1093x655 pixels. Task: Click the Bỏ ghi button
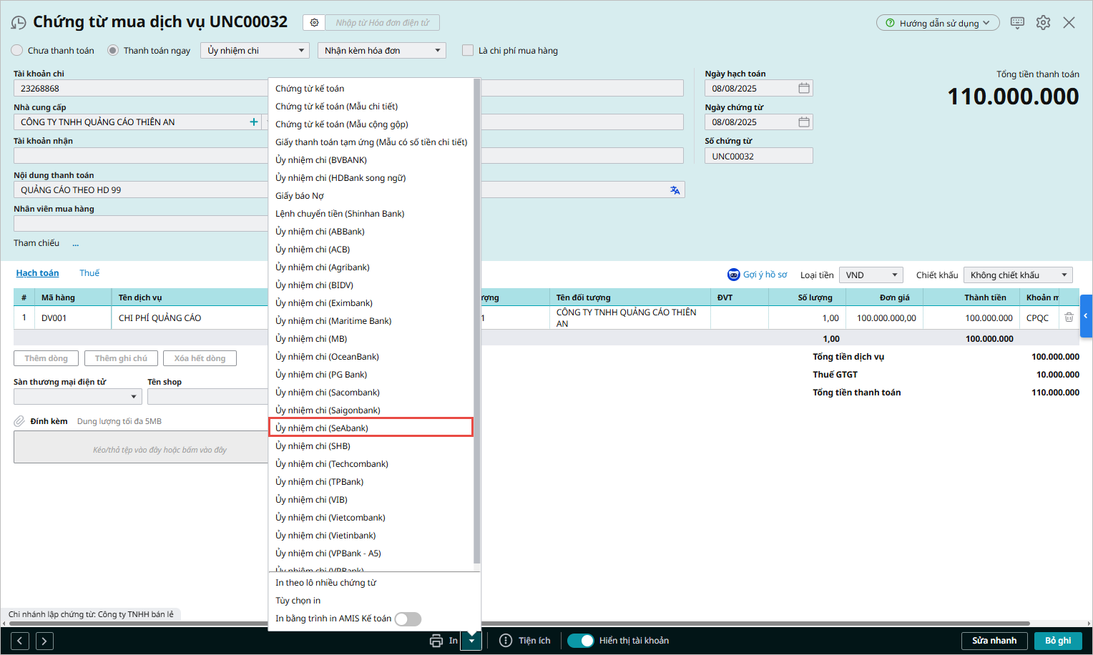pyautogui.click(x=1057, y=641)
